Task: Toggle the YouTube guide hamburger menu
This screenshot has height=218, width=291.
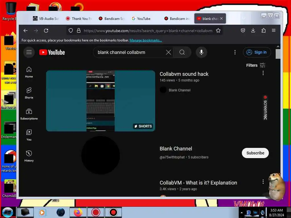Action: 29,52
